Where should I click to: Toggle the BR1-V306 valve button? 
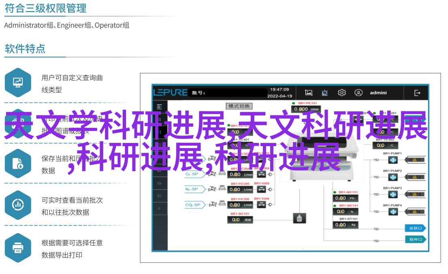(x=261, y=204)
